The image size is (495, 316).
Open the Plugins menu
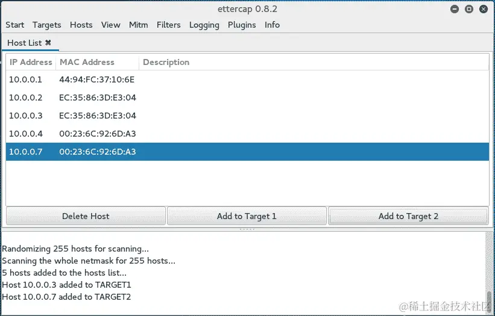242,25
